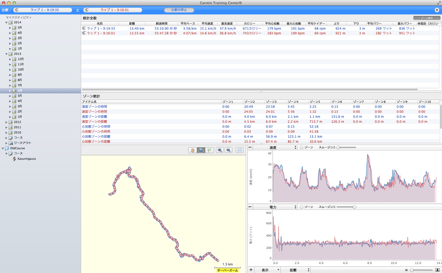Click second comparison lap selector 9:16:01
This screenshot has width=442, height=273.
pyautogui.click(x=113, y=10)
